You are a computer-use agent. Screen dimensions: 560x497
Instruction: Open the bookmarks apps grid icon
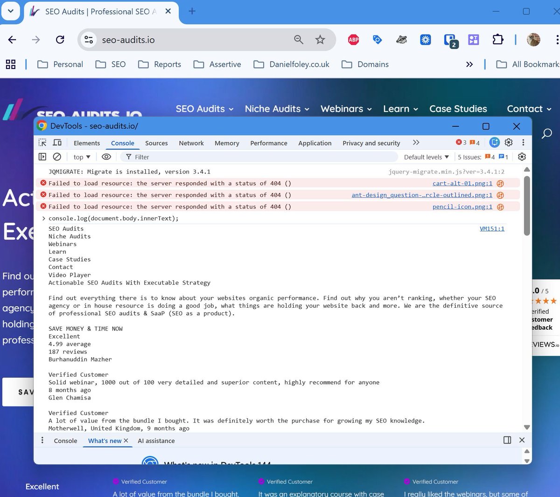pyautogui.click(x=11, y=64)
